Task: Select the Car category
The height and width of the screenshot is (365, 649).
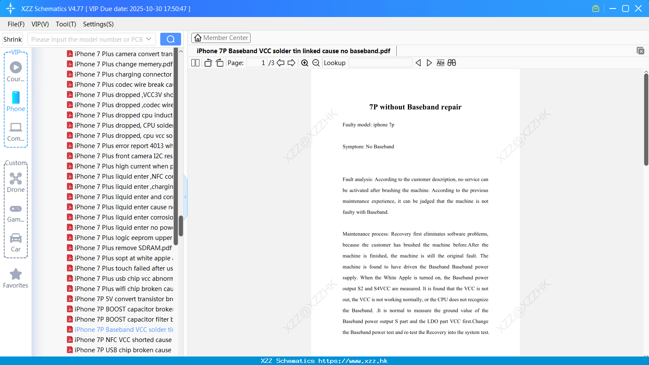Action: (x=16, y=242)
